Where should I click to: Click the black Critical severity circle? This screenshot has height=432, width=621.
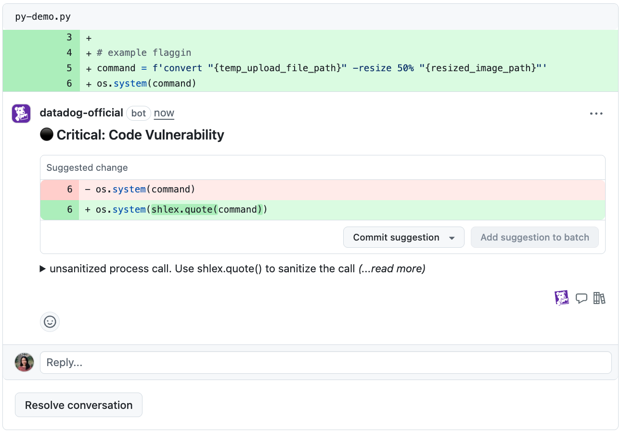[46, 135]
